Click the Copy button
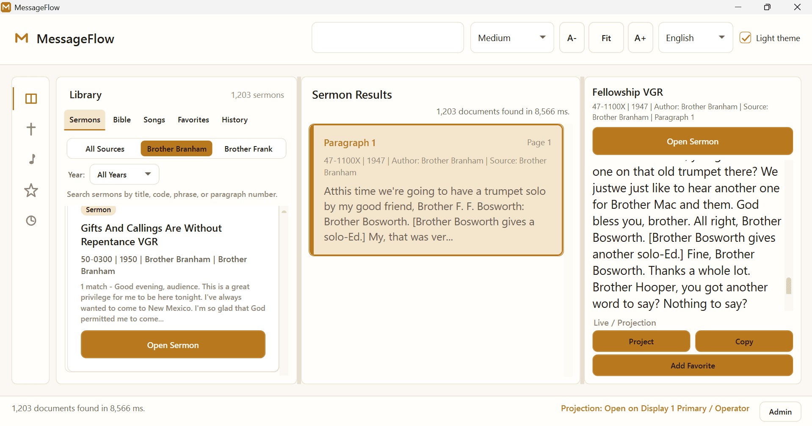The height and width of the screenshot is (426, 812). [x=744, y=341]
